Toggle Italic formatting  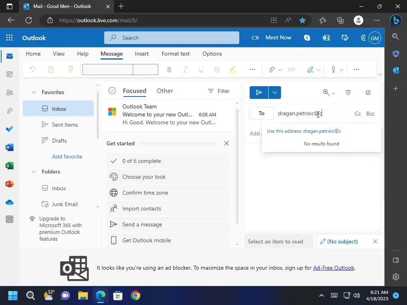[x=185, y=69]
